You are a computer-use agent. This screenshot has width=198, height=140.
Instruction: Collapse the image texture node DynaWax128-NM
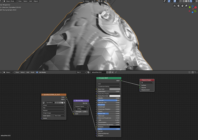pos(43,95)
